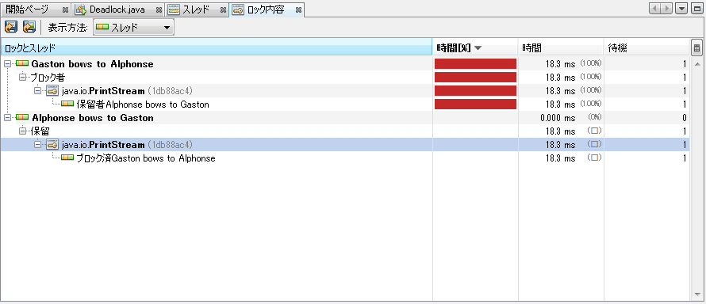Close the 開始ページ tab

click(65, 9)
